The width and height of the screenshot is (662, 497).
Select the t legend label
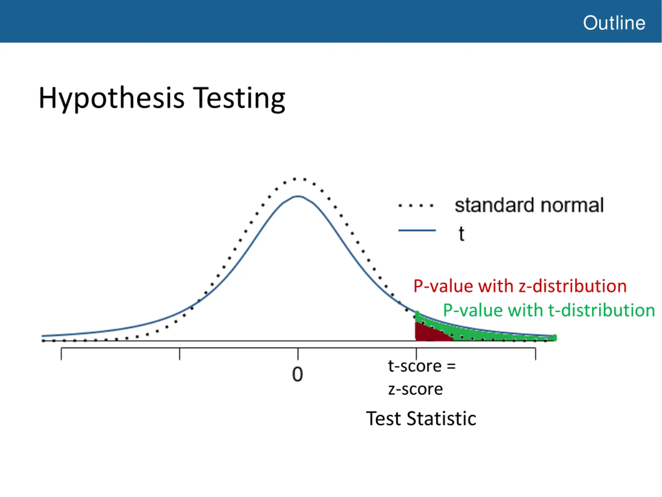[462, 234]
